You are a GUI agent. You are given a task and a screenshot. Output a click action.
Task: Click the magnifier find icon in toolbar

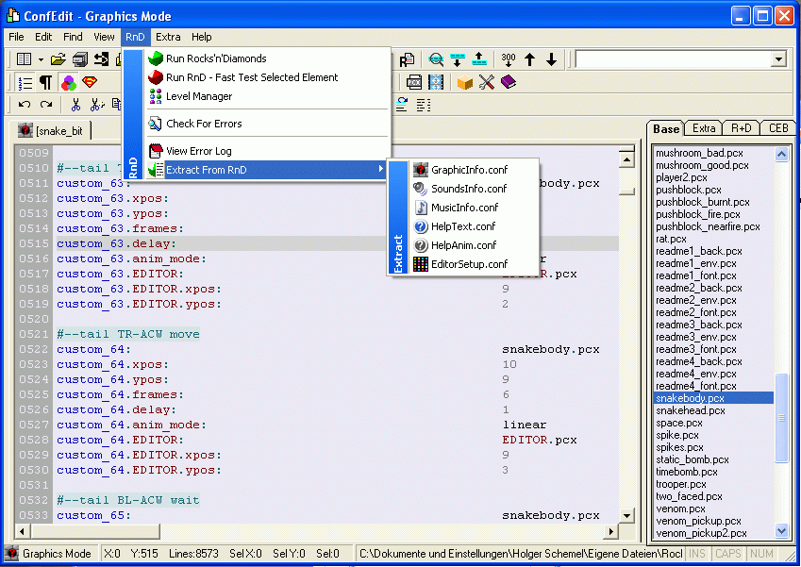click(435, 59)
